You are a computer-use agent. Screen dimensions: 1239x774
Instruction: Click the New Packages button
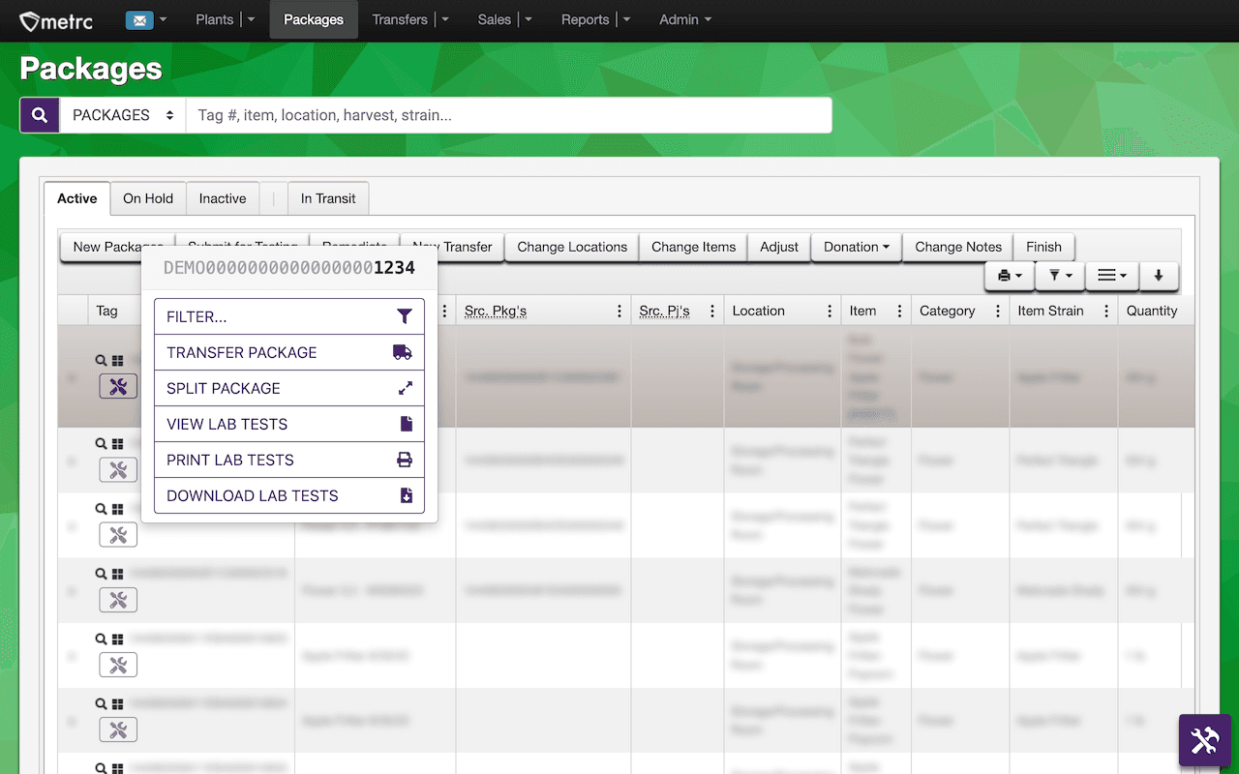(x=117, y=247)
